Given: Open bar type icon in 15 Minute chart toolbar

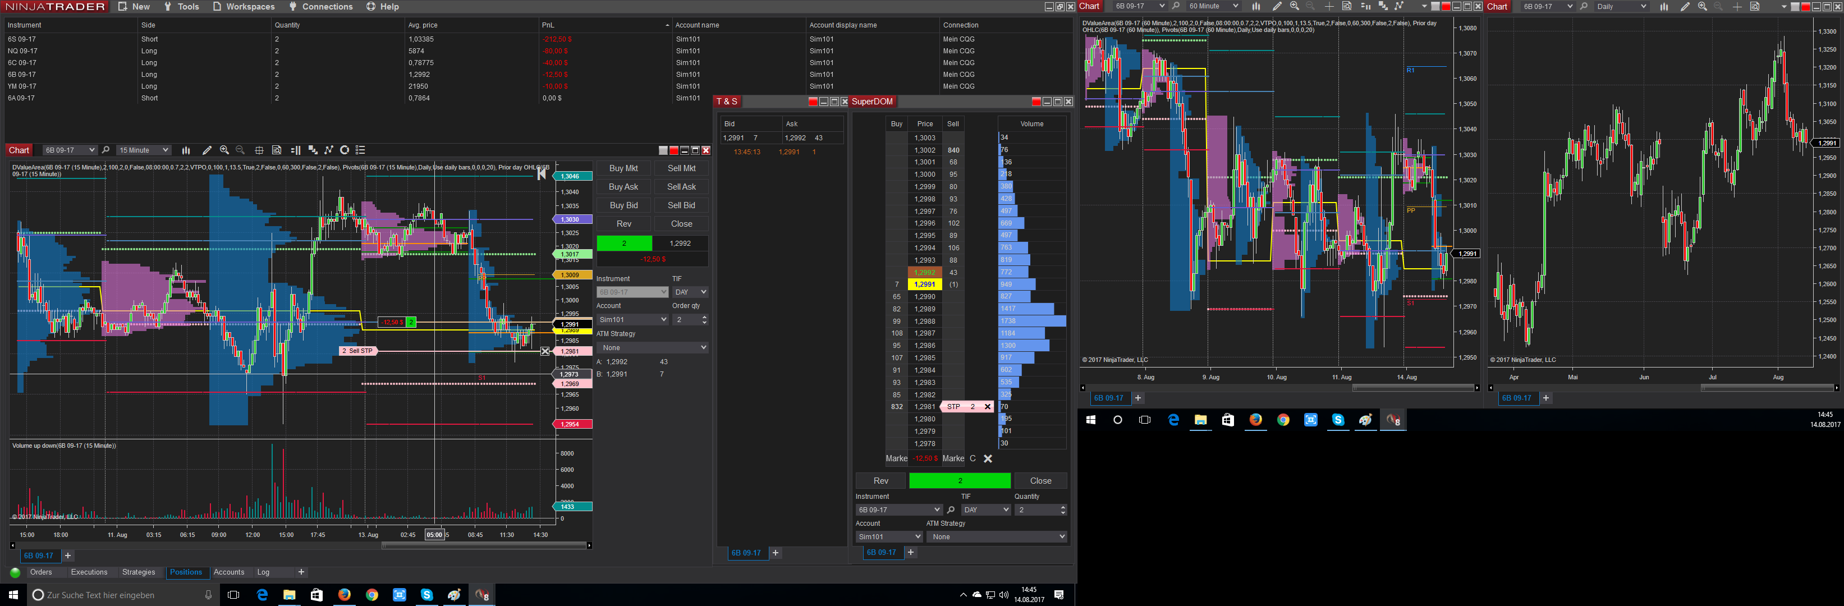Looking at the screenshot, I should click(x=186, y=150).
